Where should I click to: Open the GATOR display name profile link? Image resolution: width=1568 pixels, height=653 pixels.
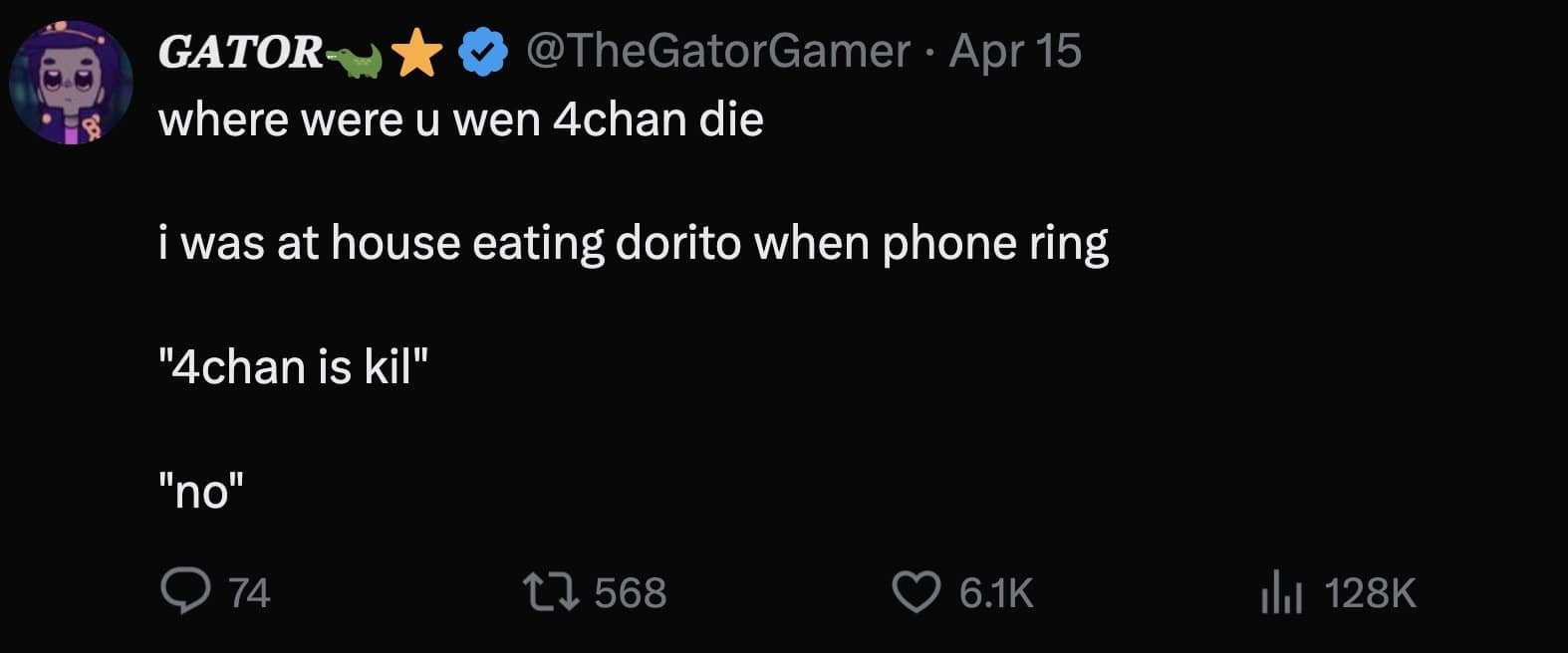pyautogui.click(x=239, y=52)
